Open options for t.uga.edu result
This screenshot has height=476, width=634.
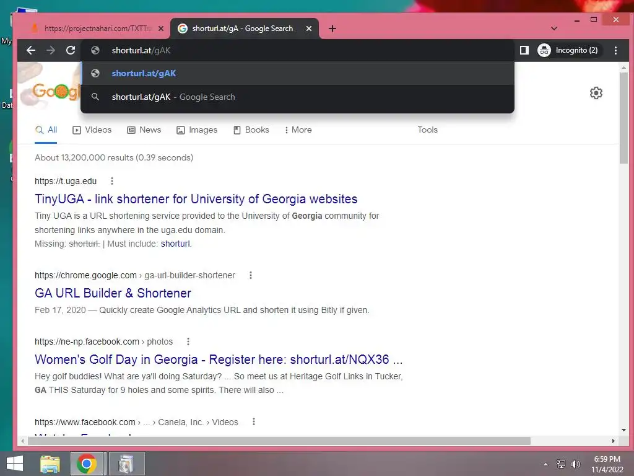112,181
